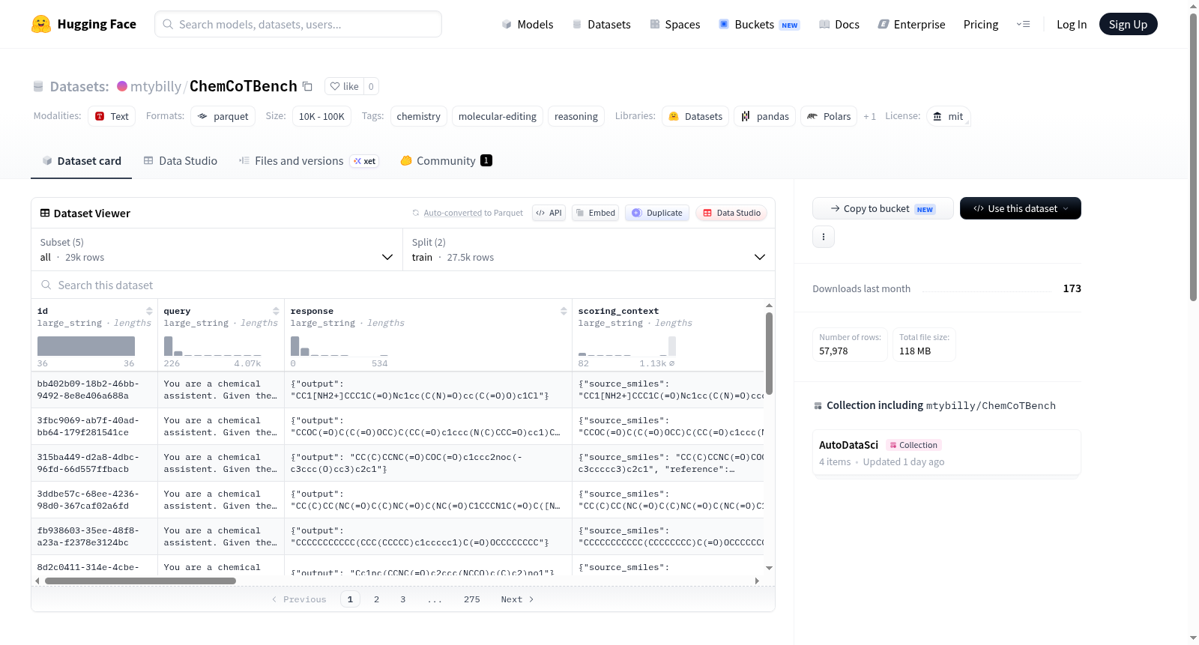Click the Hugging Face logo icon
This screenshot has width=1199, height=645.
[41, 24]
